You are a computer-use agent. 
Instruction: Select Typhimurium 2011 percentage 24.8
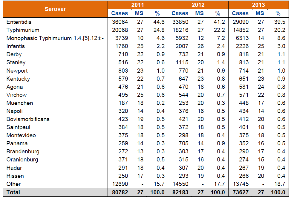point(159,30)
